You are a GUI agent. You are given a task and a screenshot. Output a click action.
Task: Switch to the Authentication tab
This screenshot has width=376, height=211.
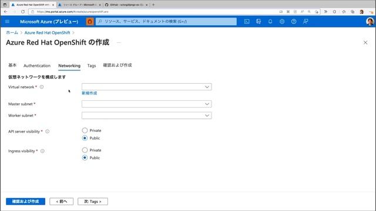(37, 66)
